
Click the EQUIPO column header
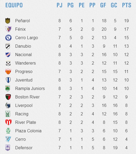(14, 5)
